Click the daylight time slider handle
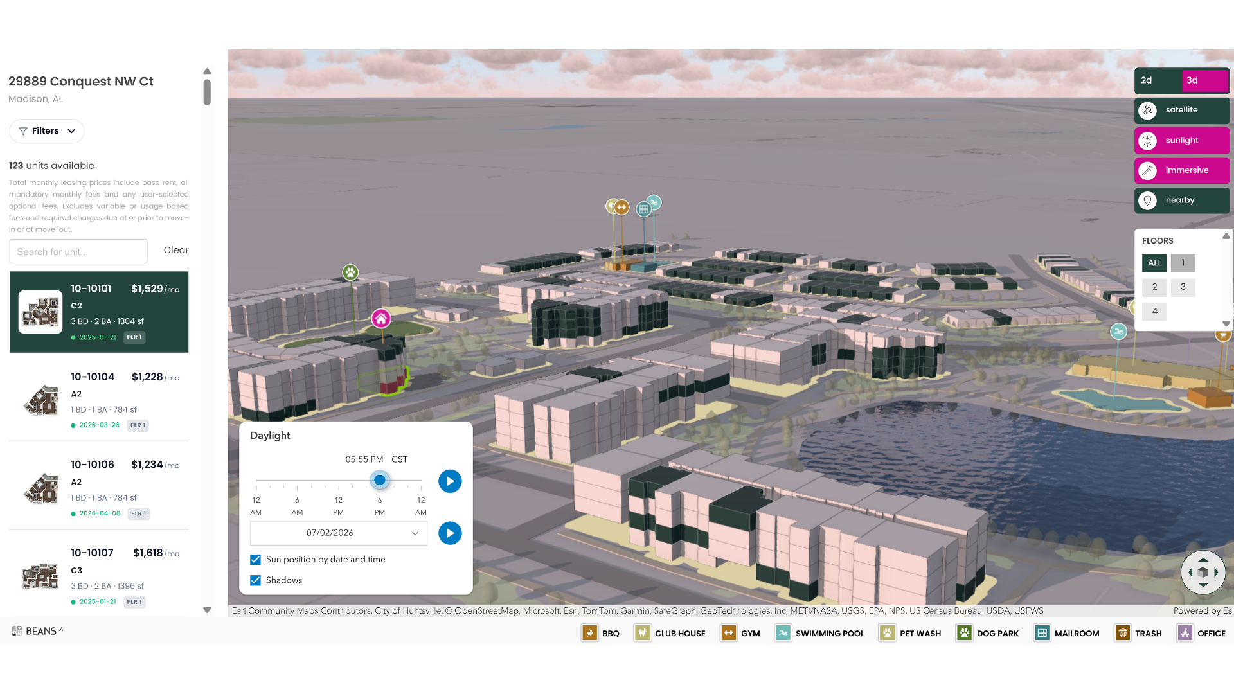The width and height of the screenshot is (1234, 694). coord(380,480)
